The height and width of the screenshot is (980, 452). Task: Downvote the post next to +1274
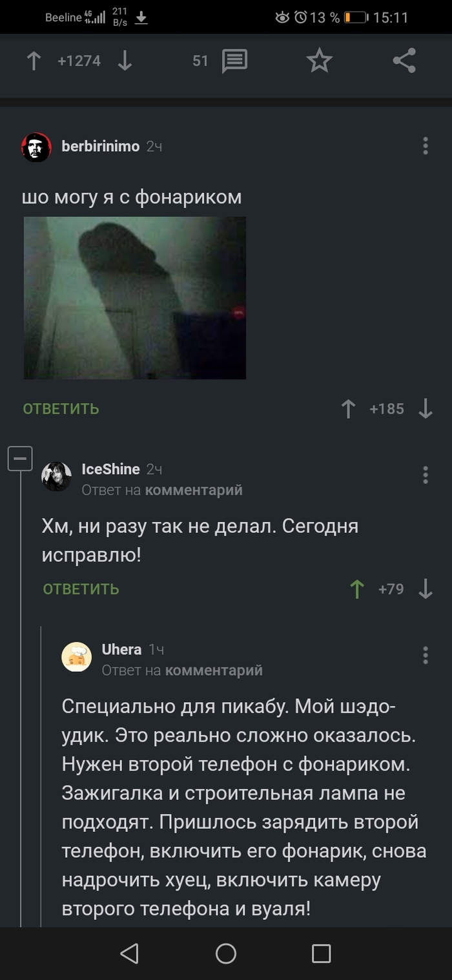point(125,61)
